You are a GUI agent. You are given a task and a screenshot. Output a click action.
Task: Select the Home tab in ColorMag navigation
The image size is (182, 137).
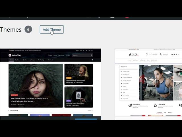[11, 60]
